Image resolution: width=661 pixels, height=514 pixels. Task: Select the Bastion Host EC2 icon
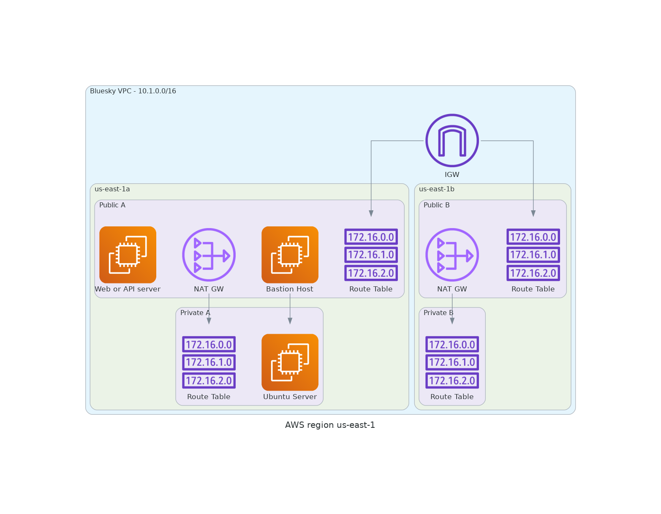tap(290, 255)
